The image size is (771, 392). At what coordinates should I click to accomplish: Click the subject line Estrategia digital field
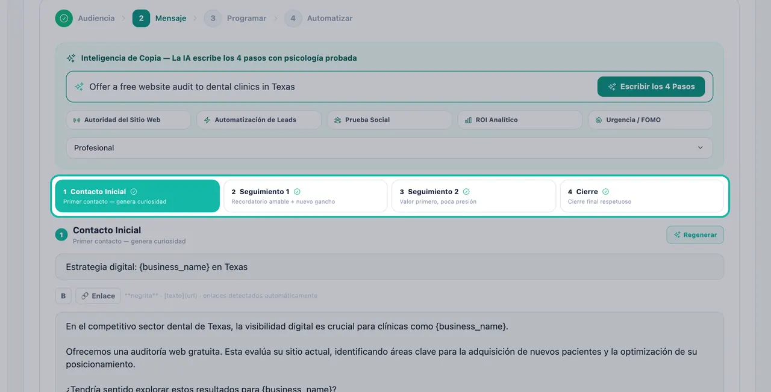(x=389, y=267)
